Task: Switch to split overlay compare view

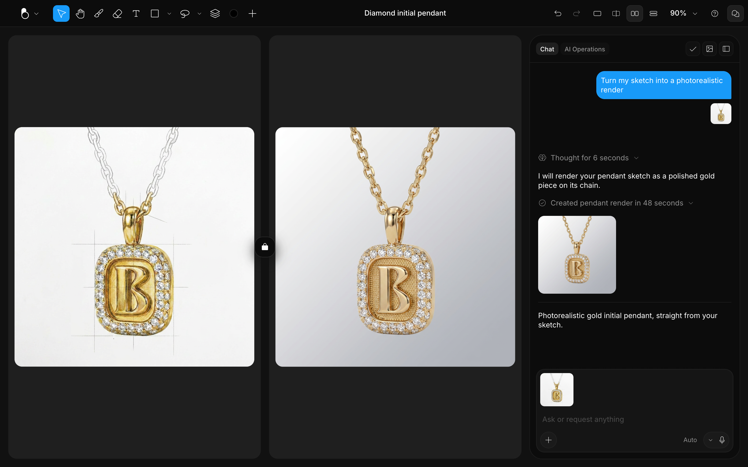Action: [x=616, y=13]
